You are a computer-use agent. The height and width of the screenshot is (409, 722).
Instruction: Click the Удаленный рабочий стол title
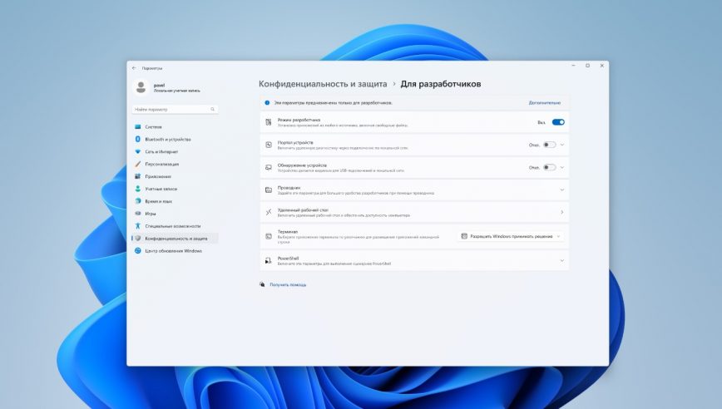tap(303, 209)
